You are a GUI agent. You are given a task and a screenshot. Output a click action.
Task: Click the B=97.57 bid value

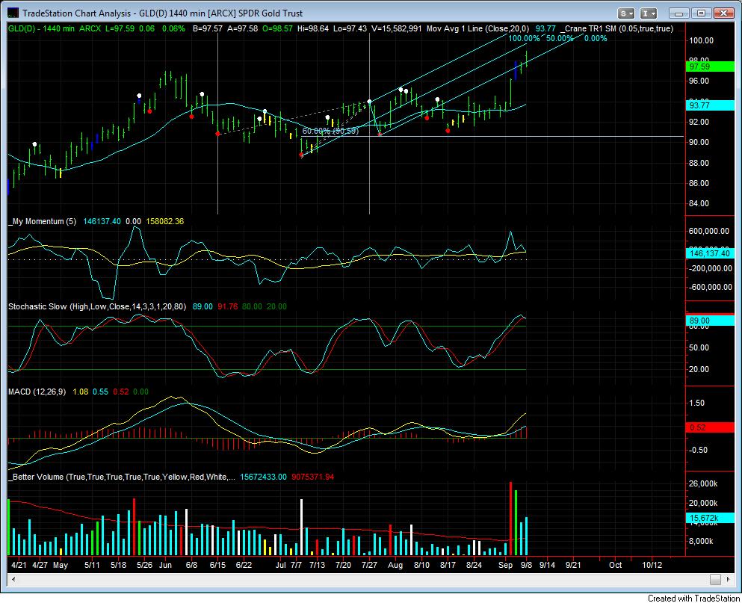click(208, 28)
